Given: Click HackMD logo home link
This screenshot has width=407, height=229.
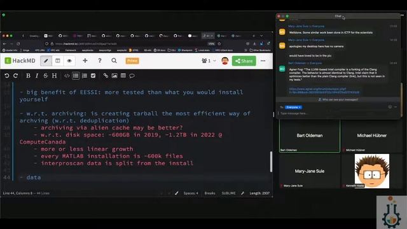Looking at the screenshot, I should point(20,61).
